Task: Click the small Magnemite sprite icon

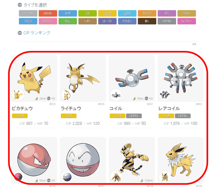Action: click(116, 95)
